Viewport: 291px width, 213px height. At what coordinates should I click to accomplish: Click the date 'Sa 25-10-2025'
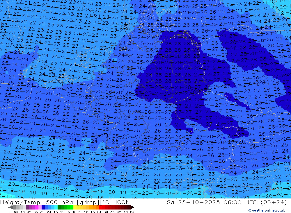(x=194, y=202)
